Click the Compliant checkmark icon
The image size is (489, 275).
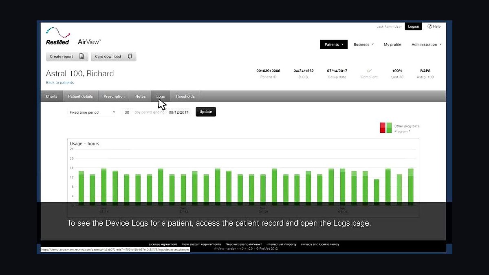click(369, 71)
